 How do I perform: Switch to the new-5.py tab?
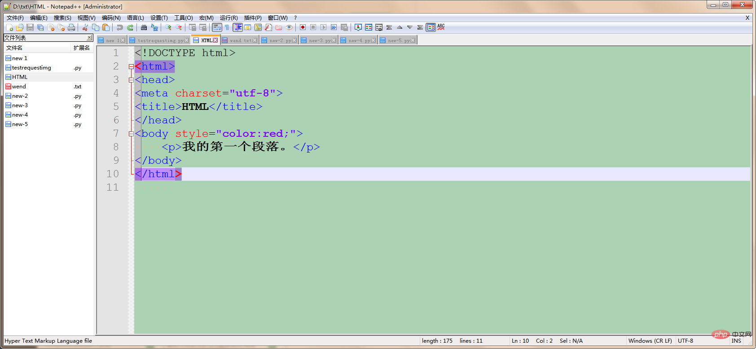(x=399, y=40)
